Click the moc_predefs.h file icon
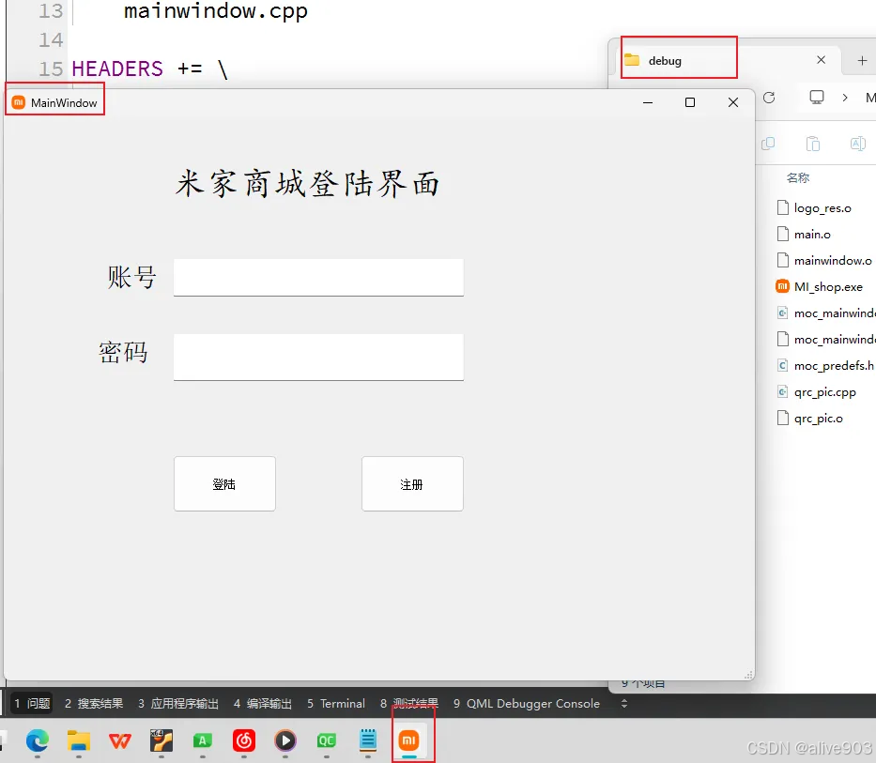This screenshot has height=763, width=876. tap(783, 365)
